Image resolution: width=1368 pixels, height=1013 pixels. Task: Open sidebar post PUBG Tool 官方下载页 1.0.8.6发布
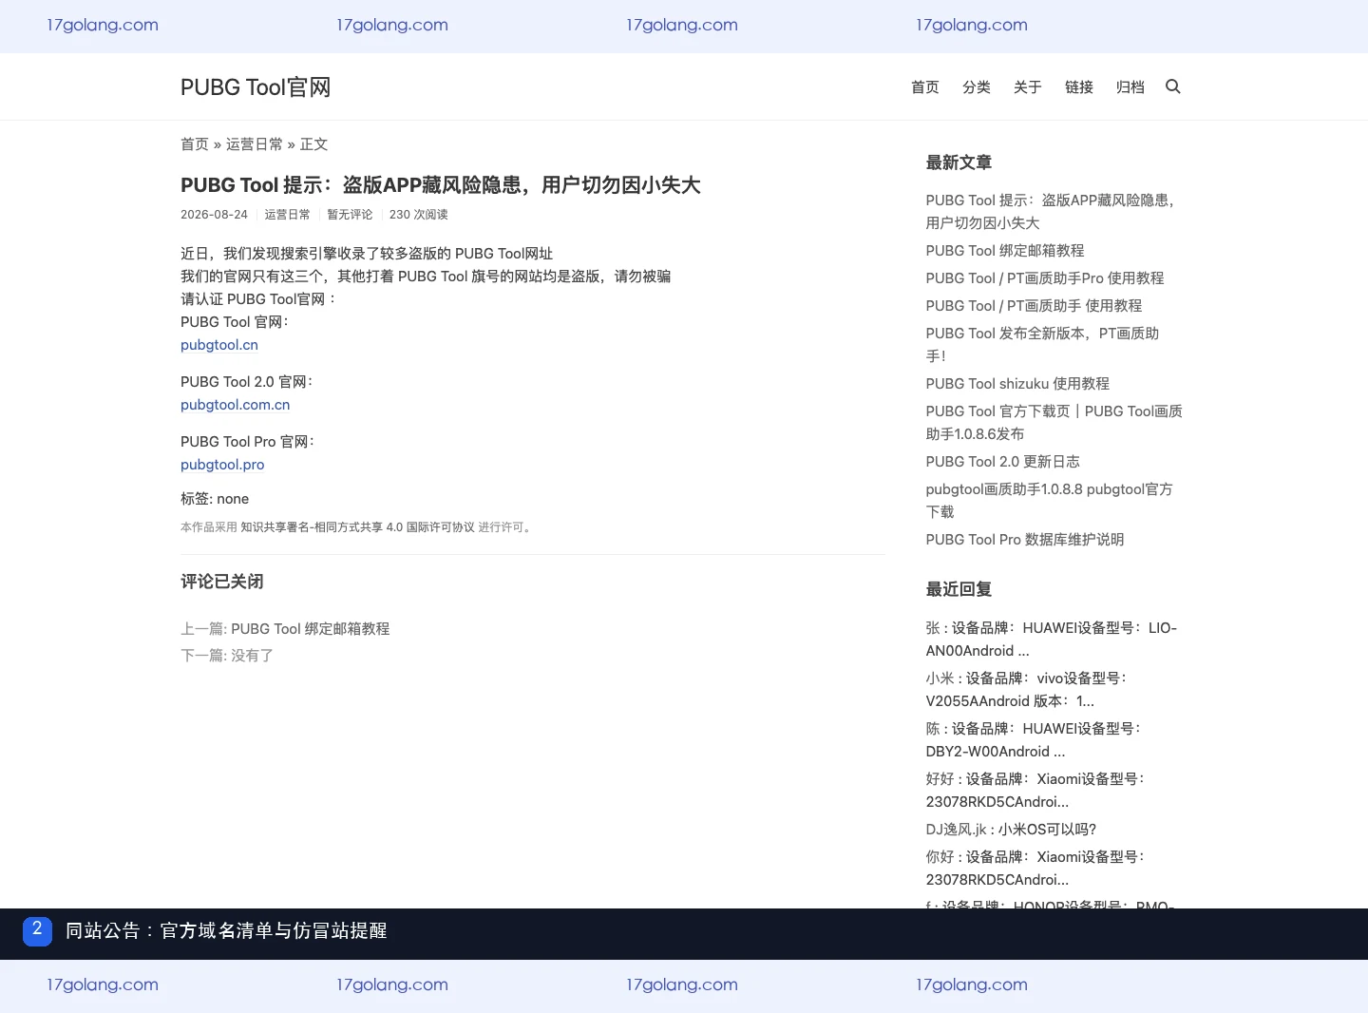1054,423
